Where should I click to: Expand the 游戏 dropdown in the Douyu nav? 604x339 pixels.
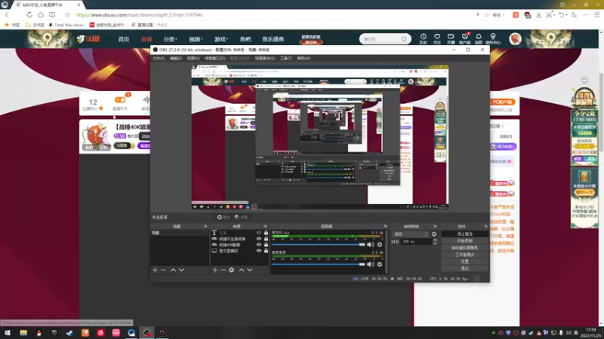pos(220,39)
